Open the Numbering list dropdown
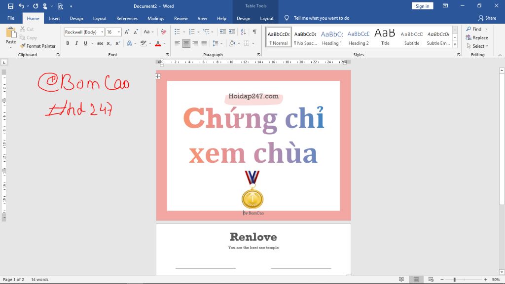Image resolution: width=505 pixels, height=284 pixels. pyautogui.click(x=198, y=32)
